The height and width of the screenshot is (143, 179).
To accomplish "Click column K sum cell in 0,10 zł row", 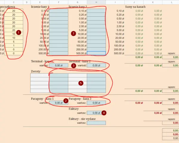I will [x=158, y=11].
